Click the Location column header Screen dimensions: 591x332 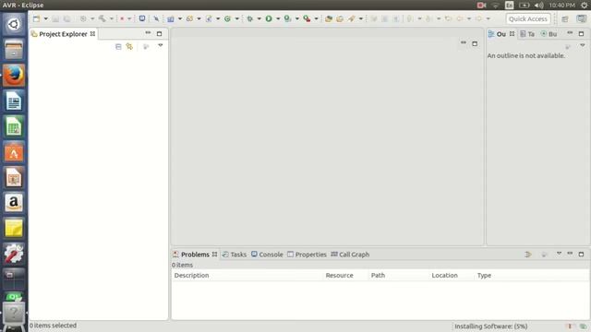(452, 275)
